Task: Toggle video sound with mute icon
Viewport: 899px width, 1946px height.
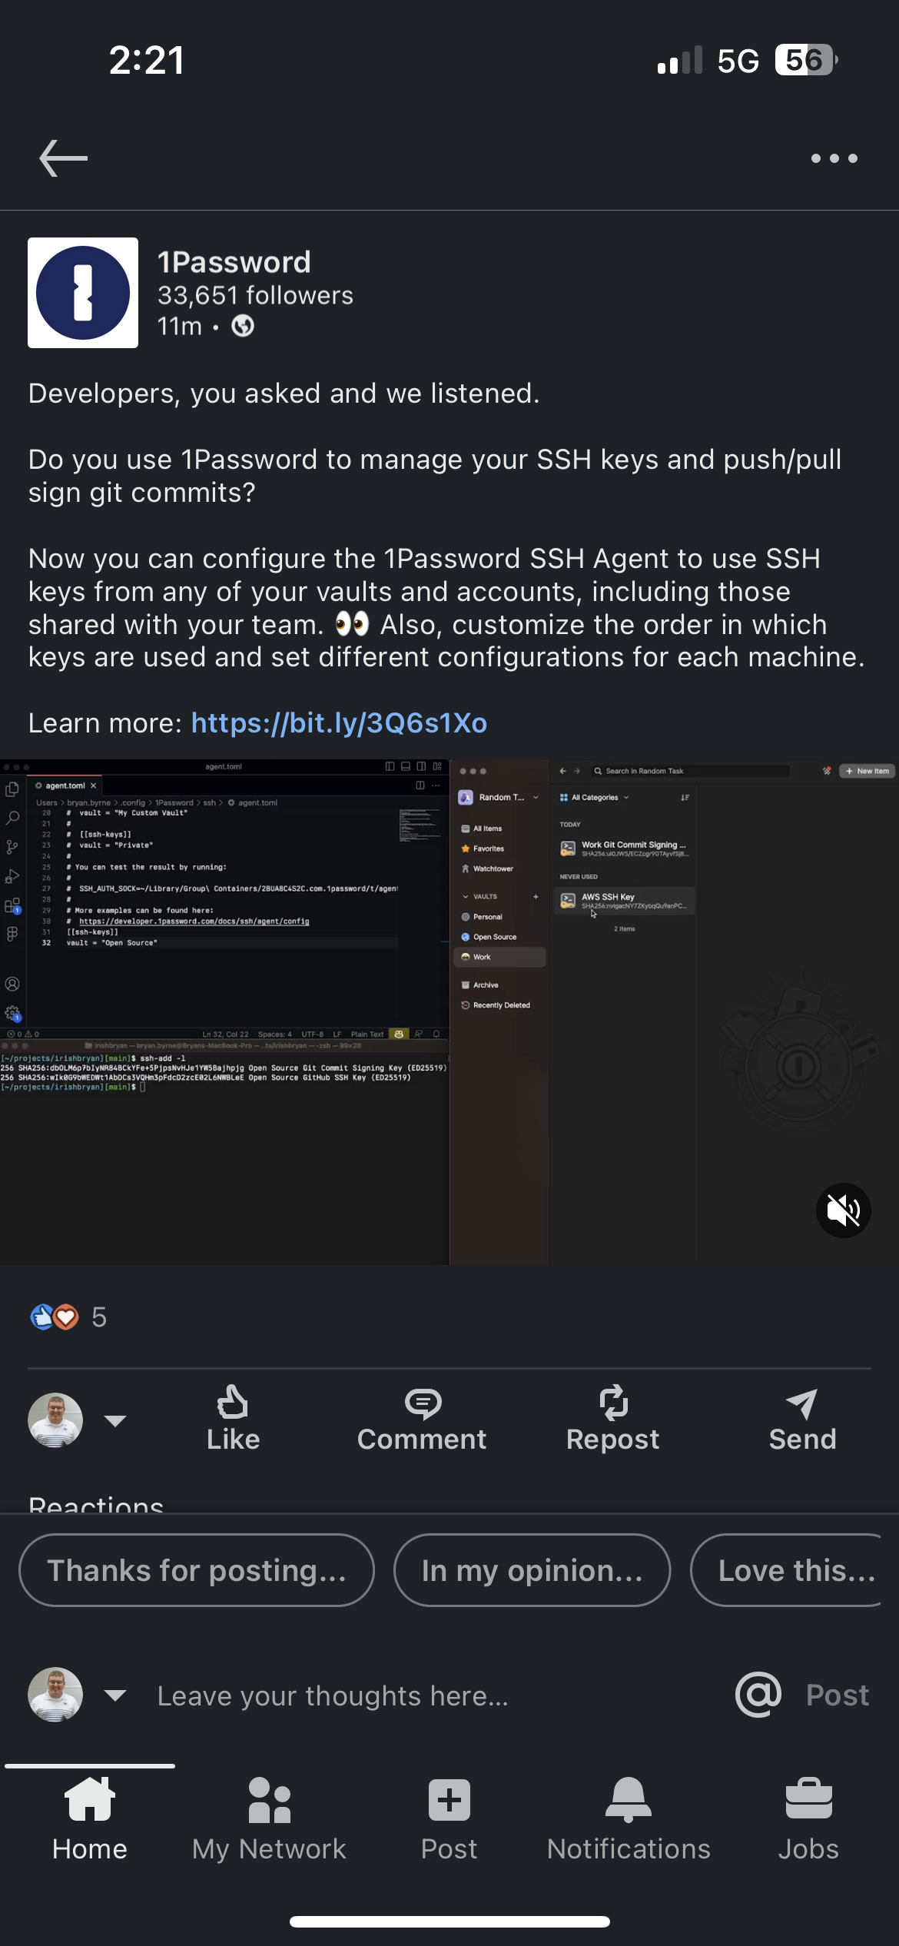Action: pyautogui.click(x=843, y=1210)
